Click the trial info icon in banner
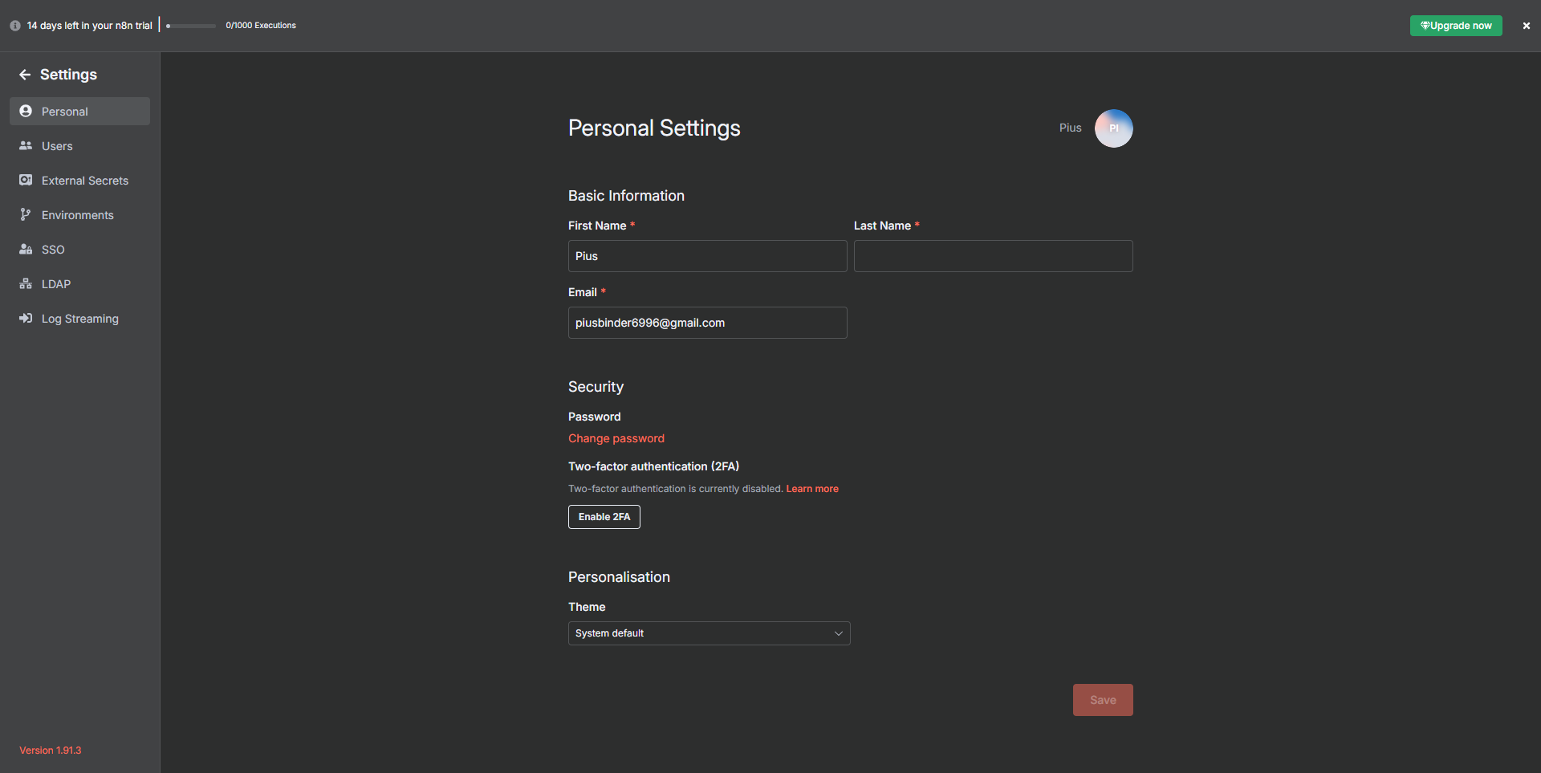 (15, 26)
